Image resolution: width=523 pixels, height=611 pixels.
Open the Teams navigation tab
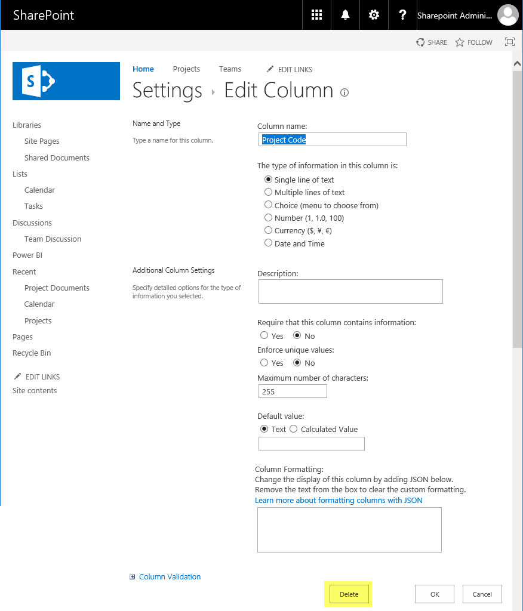[230, 69]
